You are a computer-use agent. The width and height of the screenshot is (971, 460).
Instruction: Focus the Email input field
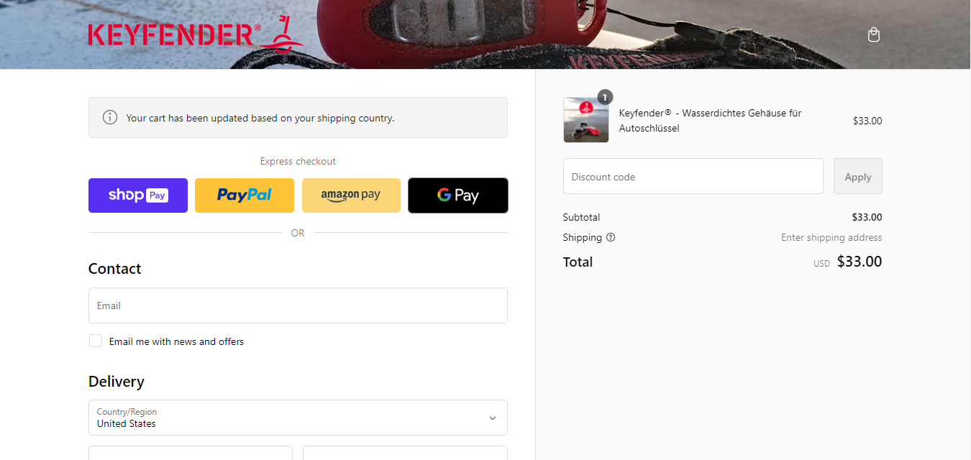click(x=298, y=305)
